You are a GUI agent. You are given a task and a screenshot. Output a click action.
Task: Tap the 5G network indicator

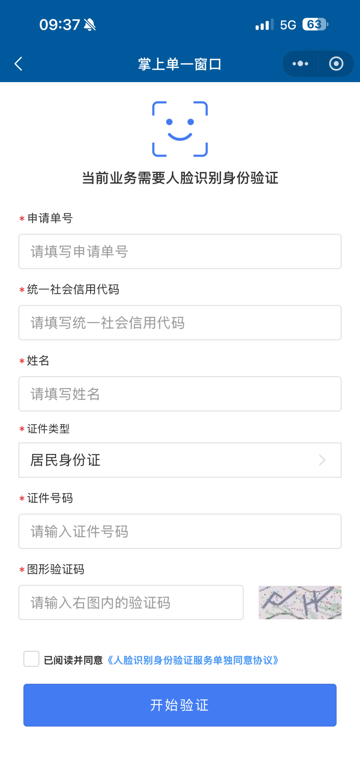point(288,25)
